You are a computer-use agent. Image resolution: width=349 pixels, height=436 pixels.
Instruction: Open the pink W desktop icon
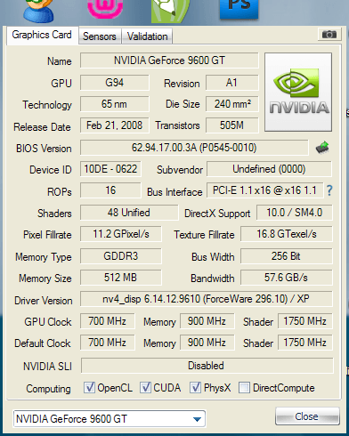pos(105,9)
